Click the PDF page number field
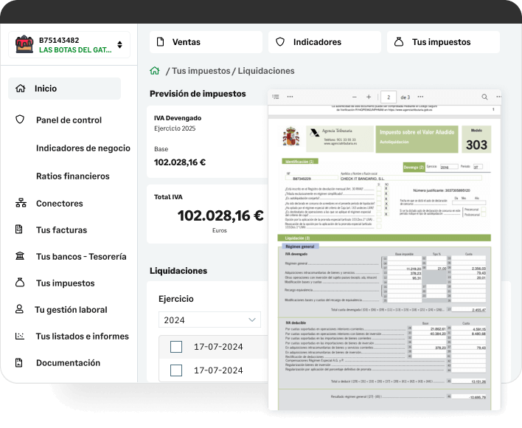 tap(389, 97)
